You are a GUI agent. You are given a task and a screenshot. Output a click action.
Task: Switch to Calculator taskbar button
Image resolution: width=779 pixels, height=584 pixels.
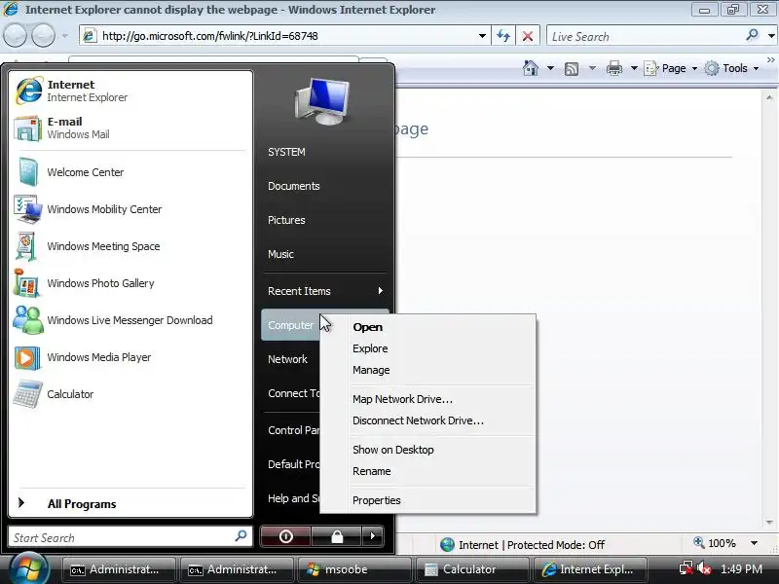pyautogui.click(x=471, y=569)
